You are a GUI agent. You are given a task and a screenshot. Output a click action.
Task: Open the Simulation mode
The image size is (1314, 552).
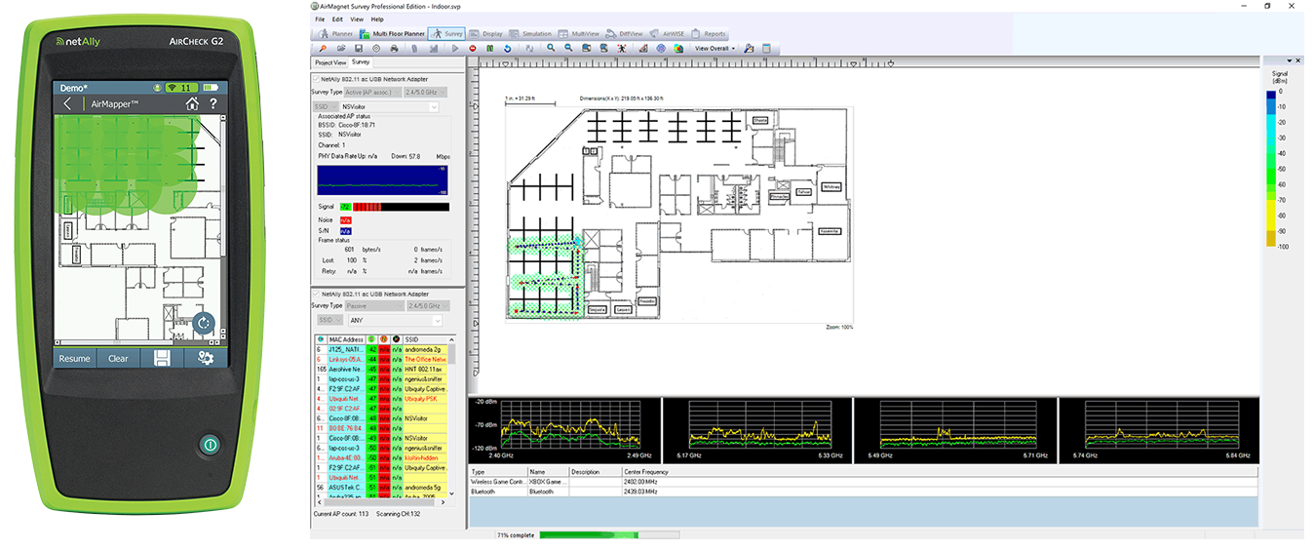click(x=531, y=34)
